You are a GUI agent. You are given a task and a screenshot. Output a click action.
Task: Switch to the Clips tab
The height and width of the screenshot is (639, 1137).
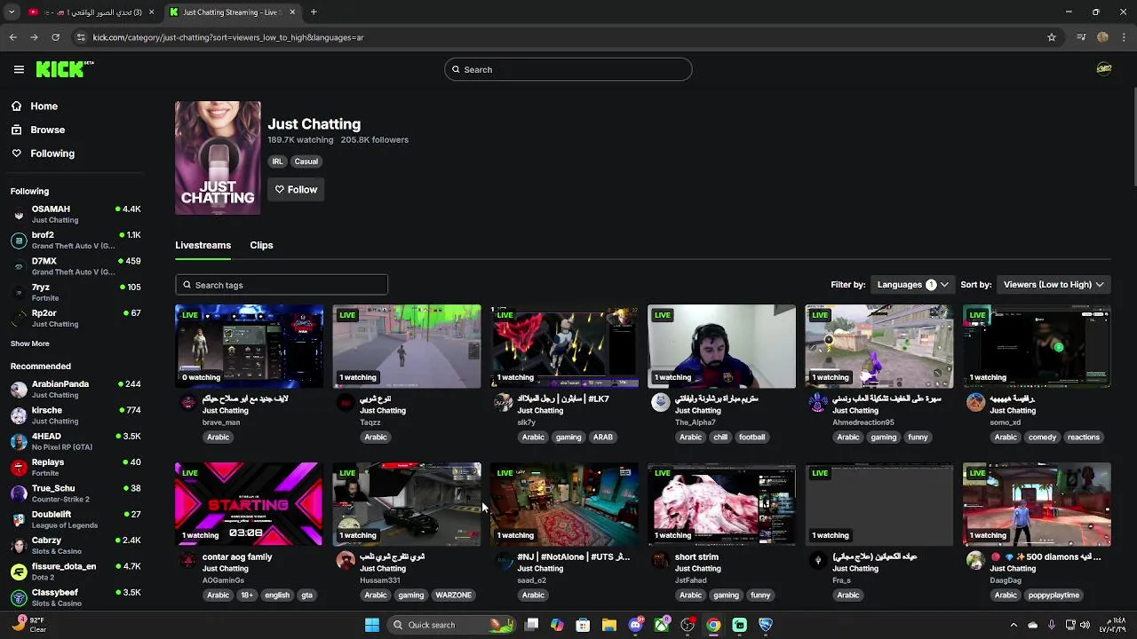pos(261,245)
